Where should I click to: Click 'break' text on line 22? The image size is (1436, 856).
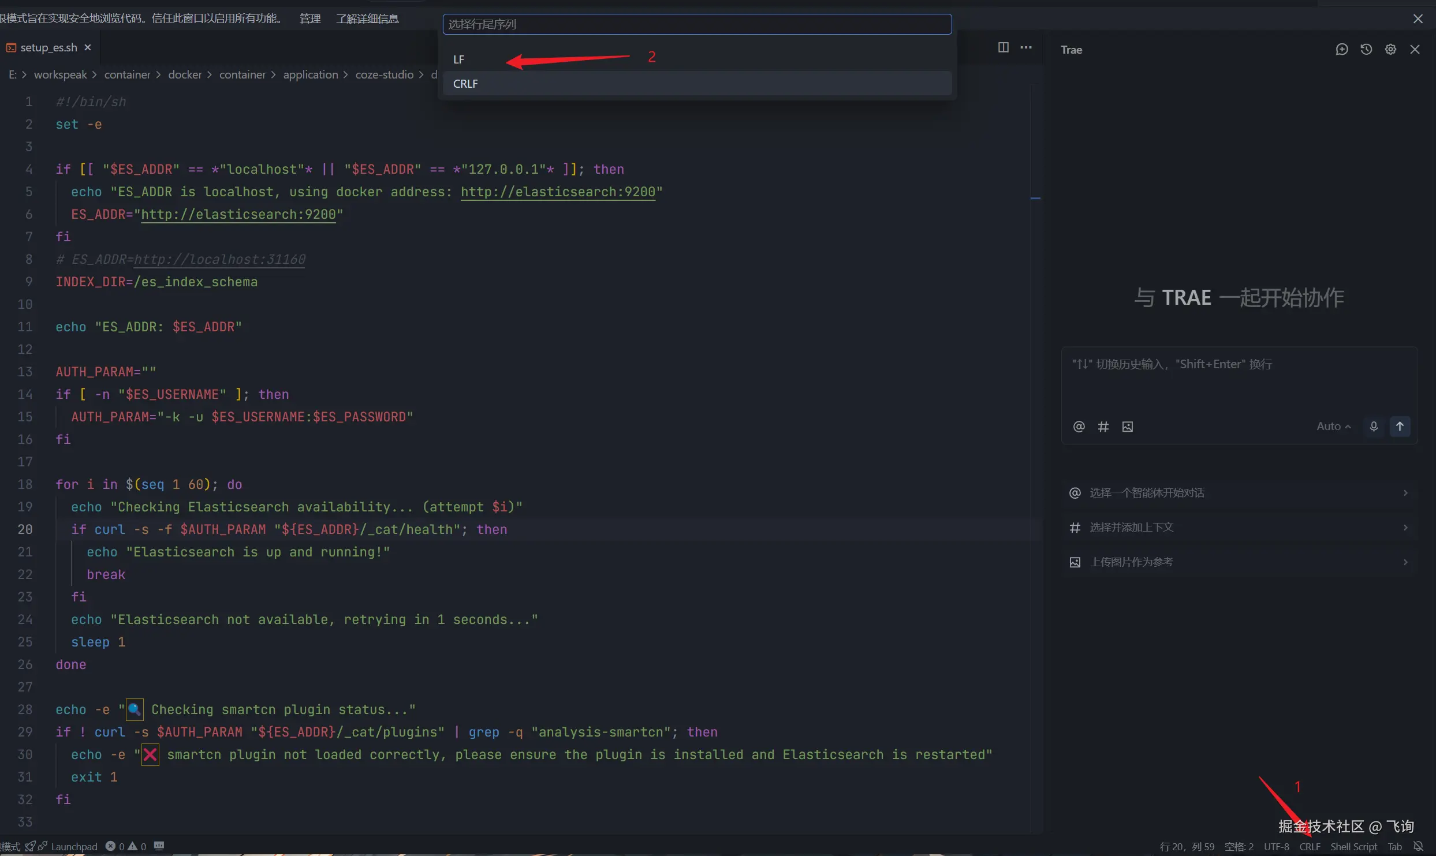(x=106, y=574)
